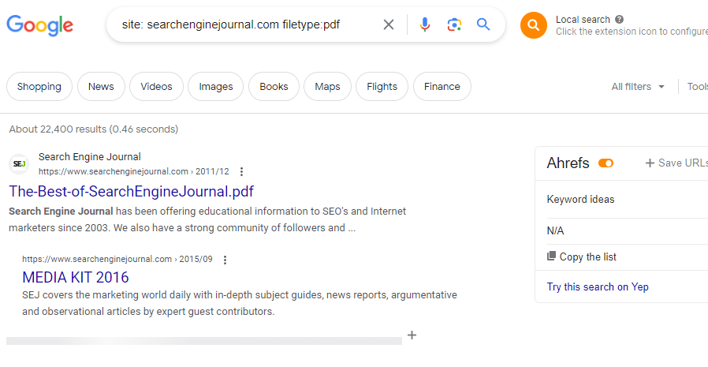Open Google Lens image search icon
708x367 pixels.
pos(454,24)
